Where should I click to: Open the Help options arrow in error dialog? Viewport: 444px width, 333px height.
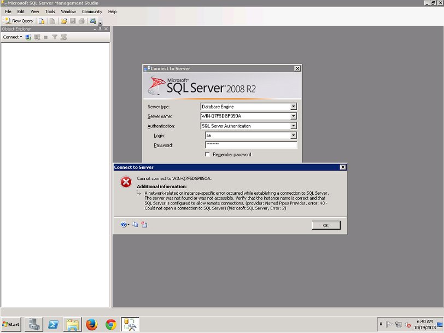pyautogui.click(x=128, y=225)
